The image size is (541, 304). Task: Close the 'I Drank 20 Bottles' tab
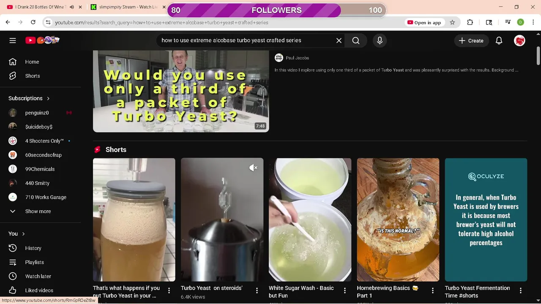(81, 7)
